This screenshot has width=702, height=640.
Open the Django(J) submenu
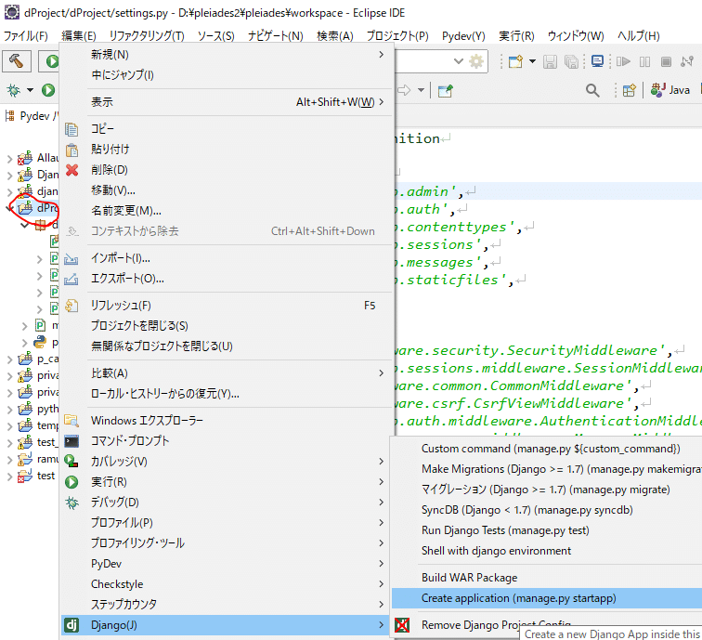click(227, 625)
